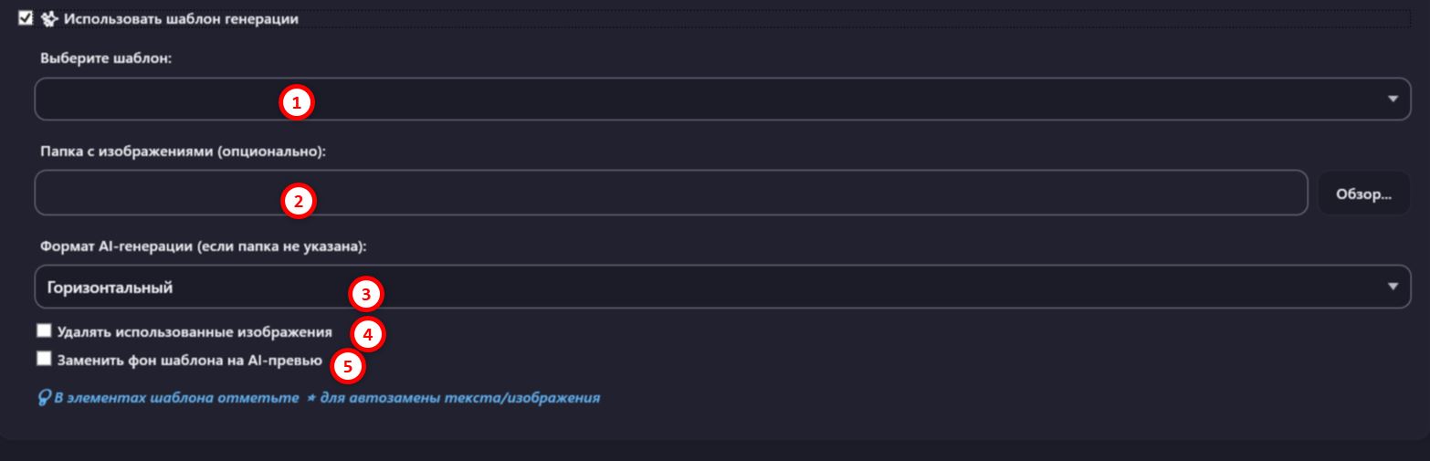Uncheck "Использовать шаблон генерации" checkbox
Image resolution: width=1430 pixels, height=461 pixels.
point(26,18)
